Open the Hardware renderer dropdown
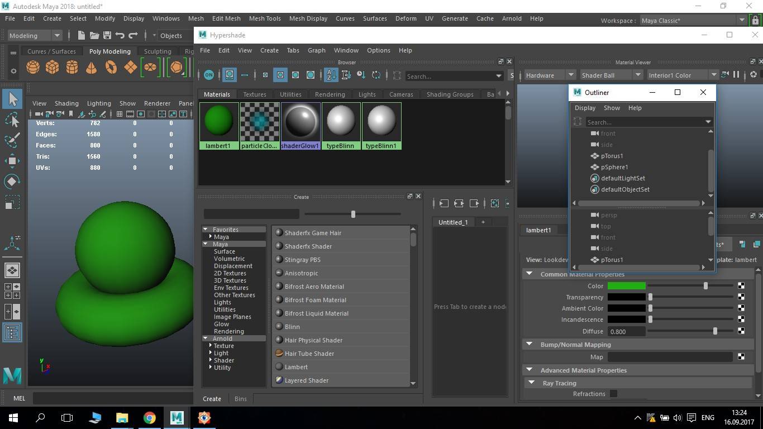Viewport: 763px width, 429px height. point(550,75)
